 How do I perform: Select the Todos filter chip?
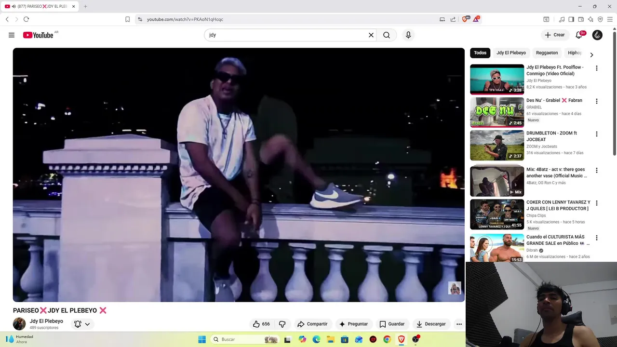point(480,53)
